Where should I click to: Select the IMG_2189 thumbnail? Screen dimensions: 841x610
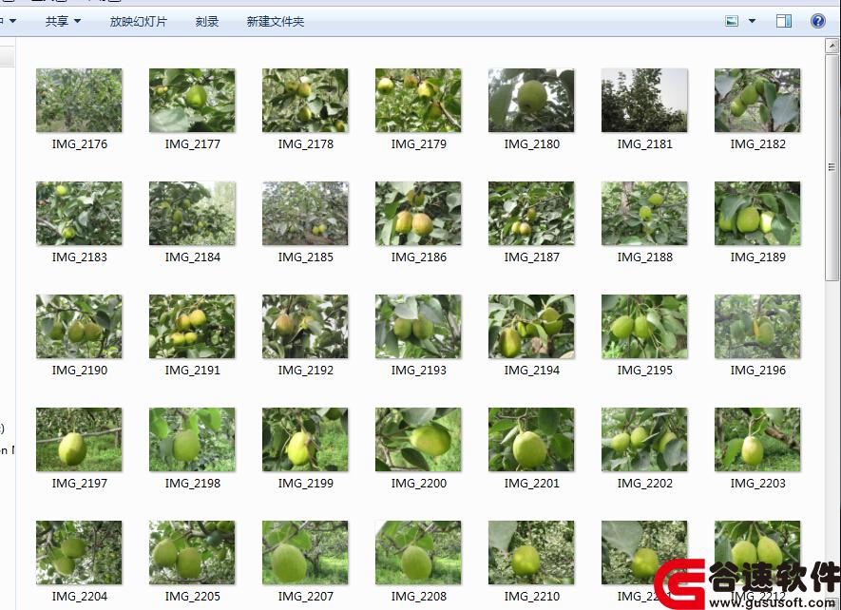pyautogui.click(x=758, y=214)
